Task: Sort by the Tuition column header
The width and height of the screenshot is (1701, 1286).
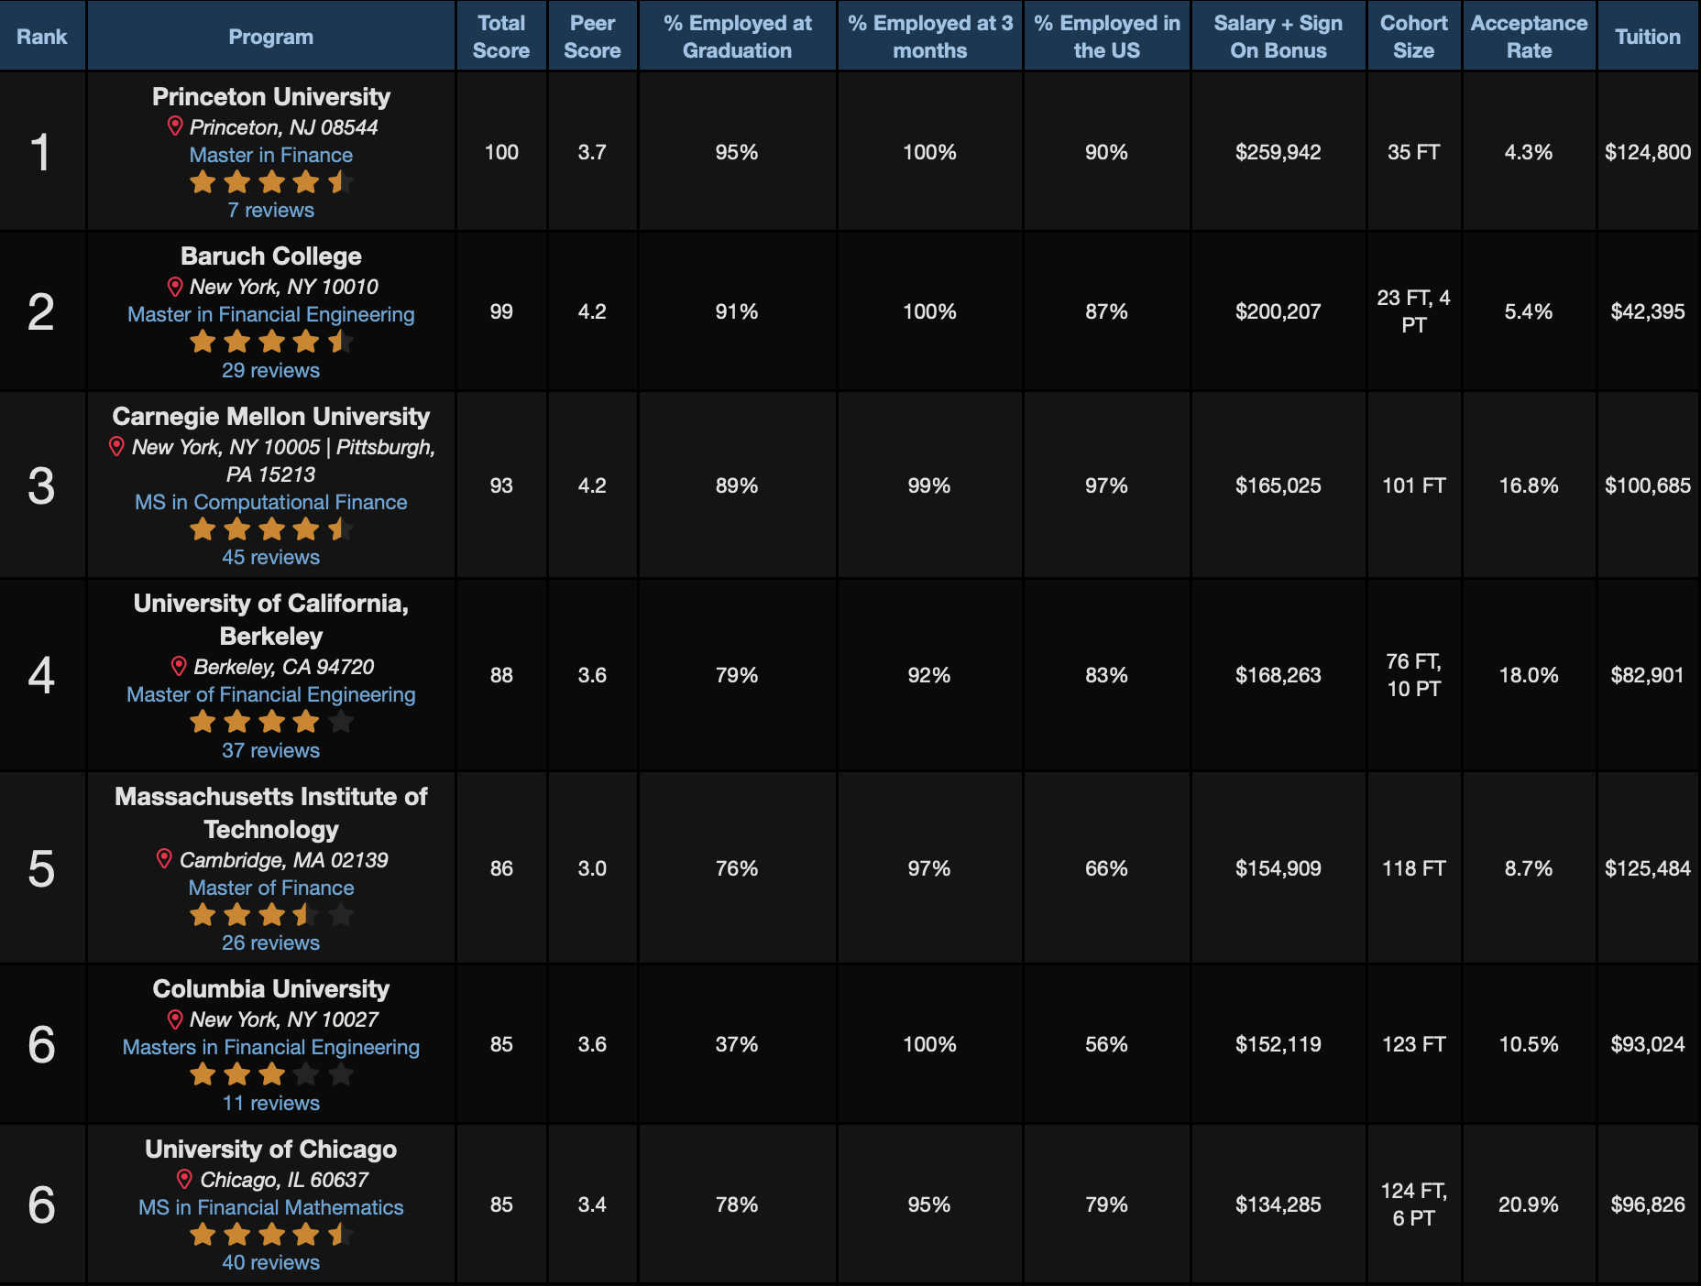Action: tap(1647, 37)
